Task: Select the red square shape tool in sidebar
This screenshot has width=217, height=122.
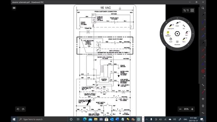Action: click(x=203, y=71)
